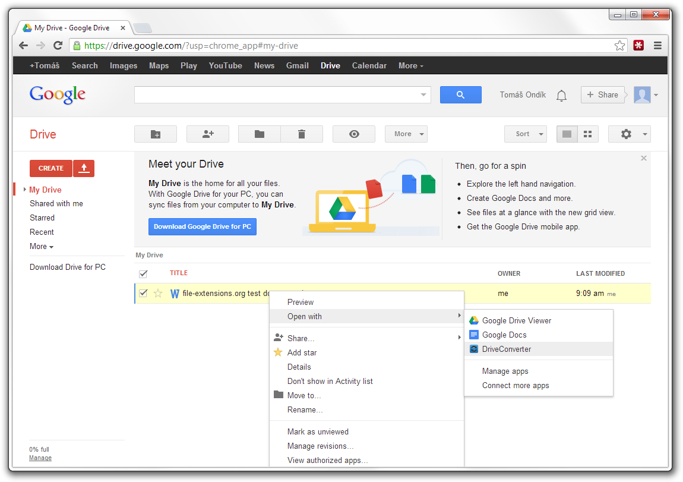Click the Manage storage link
683x482 pixels.
coord(40,458)
